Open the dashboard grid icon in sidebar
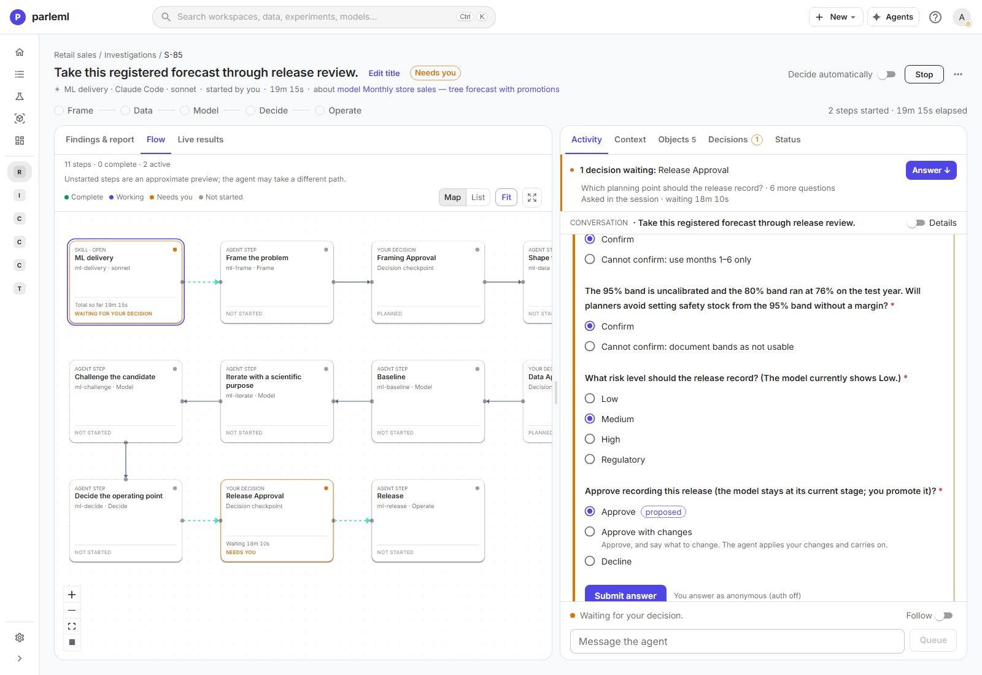This screenshot has height=675, width=982. [20, 141]
